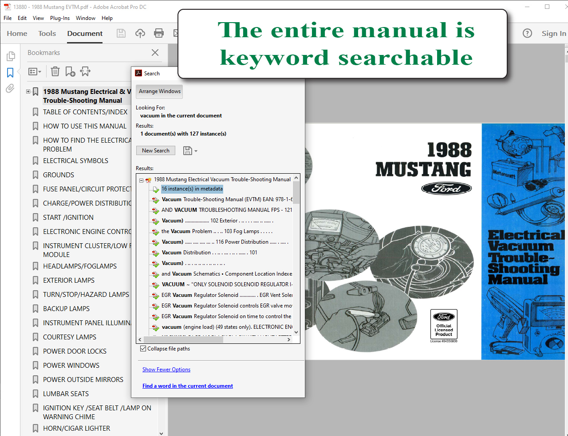Open COURTESY LAMPS bookmark
568x436 pixels.
[70, 337]
